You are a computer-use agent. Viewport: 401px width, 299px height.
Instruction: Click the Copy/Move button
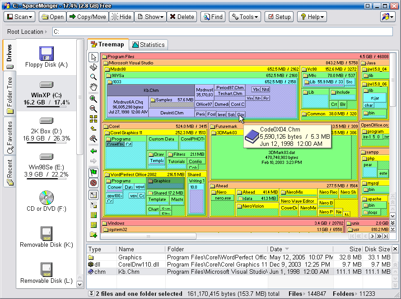[x=88, y=17]
